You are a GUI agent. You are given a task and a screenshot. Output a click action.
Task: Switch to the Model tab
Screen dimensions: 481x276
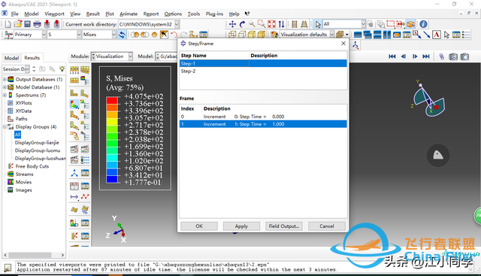12,58
